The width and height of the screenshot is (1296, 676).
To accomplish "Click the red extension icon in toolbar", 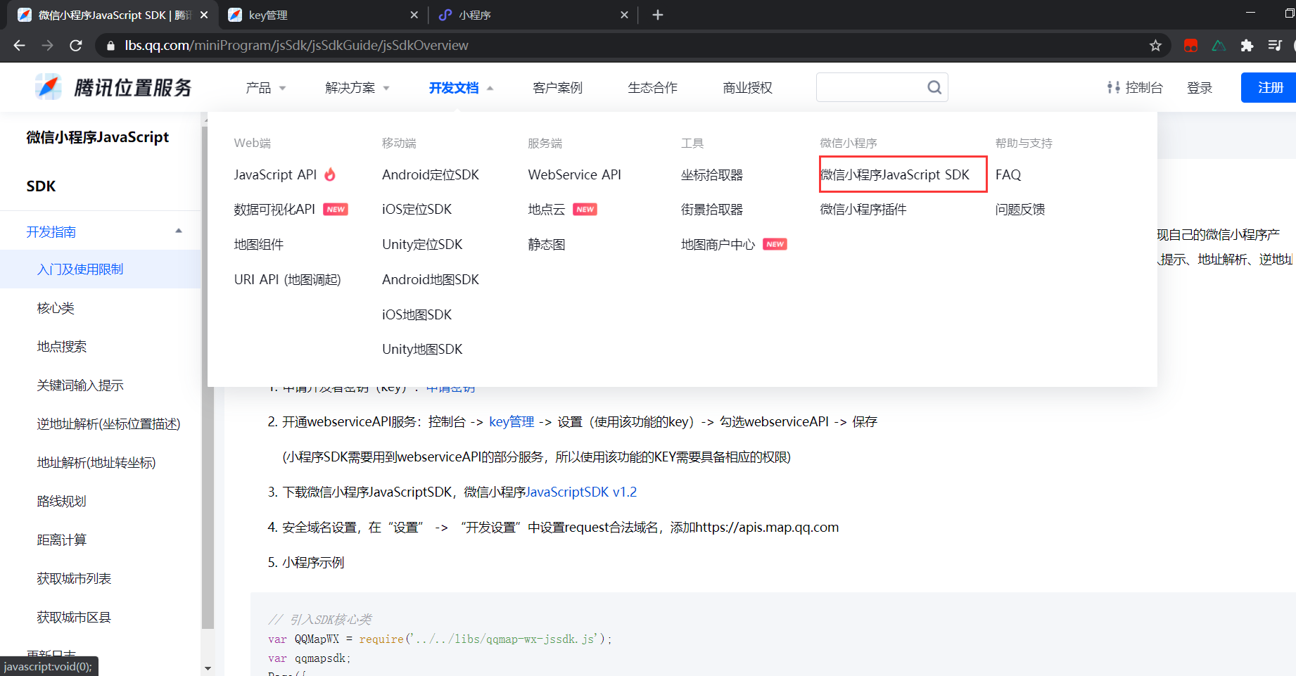I will (x=1190, y=46).
